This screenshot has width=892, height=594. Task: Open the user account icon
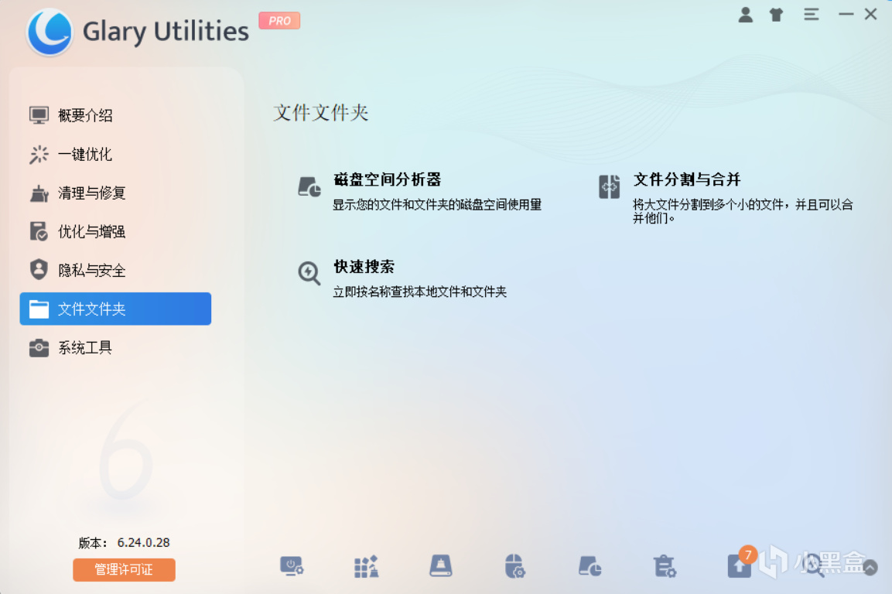(745, 15)
